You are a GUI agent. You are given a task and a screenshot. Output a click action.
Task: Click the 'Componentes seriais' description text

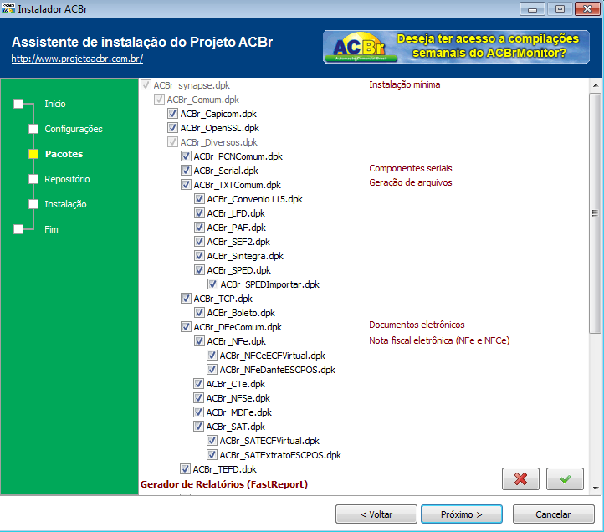(411, 168)
